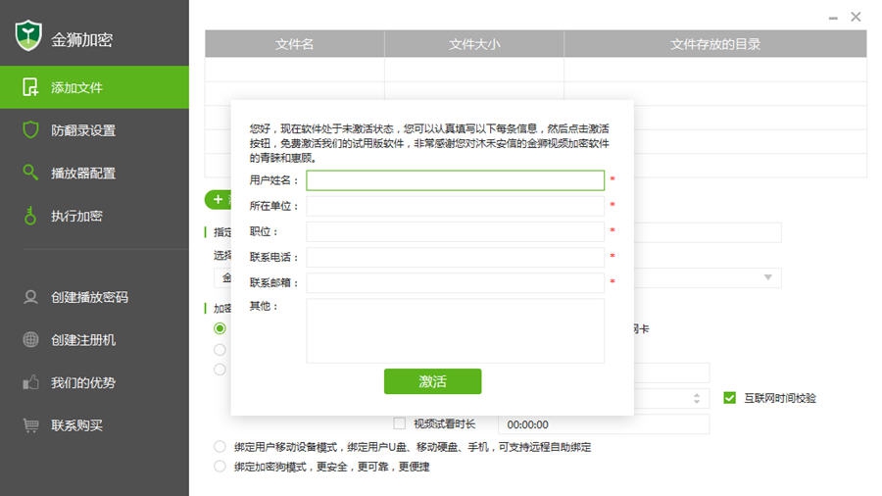Enable the 视频试看时长 checkbox

400,422
